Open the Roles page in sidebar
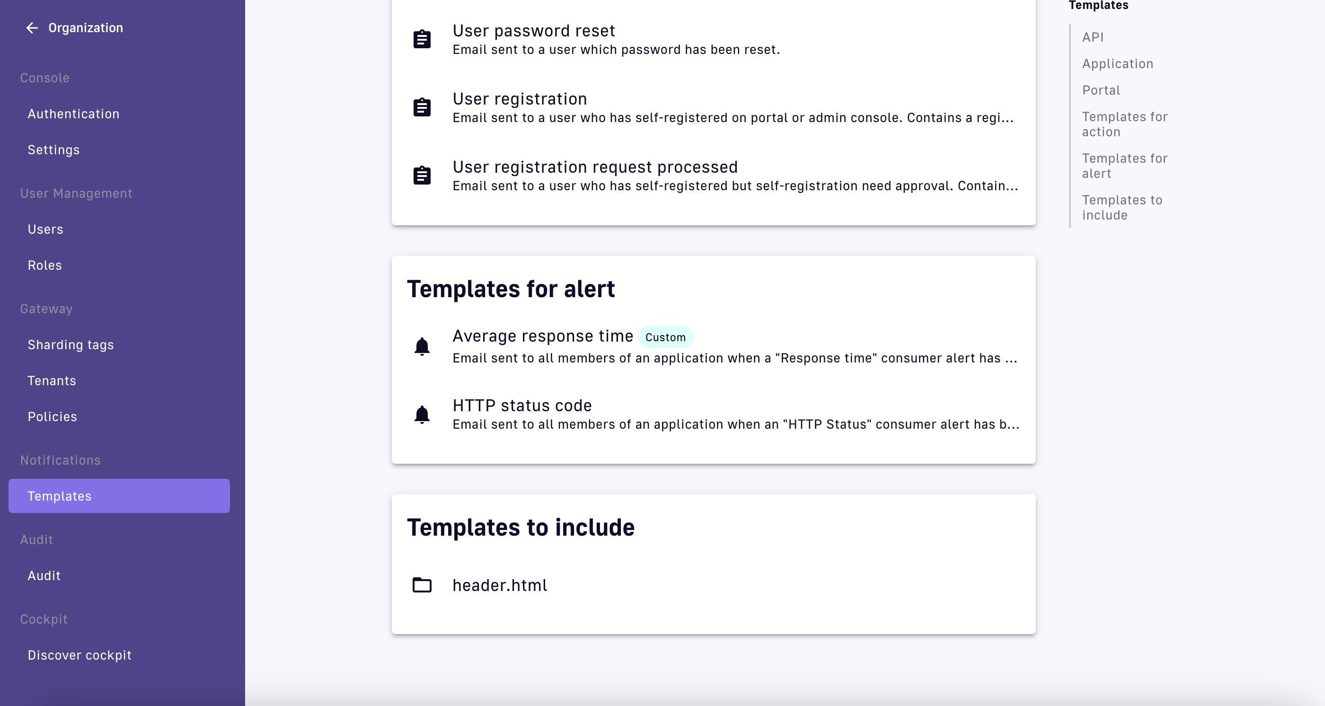 pyautogui.click(x=45, y=265)
